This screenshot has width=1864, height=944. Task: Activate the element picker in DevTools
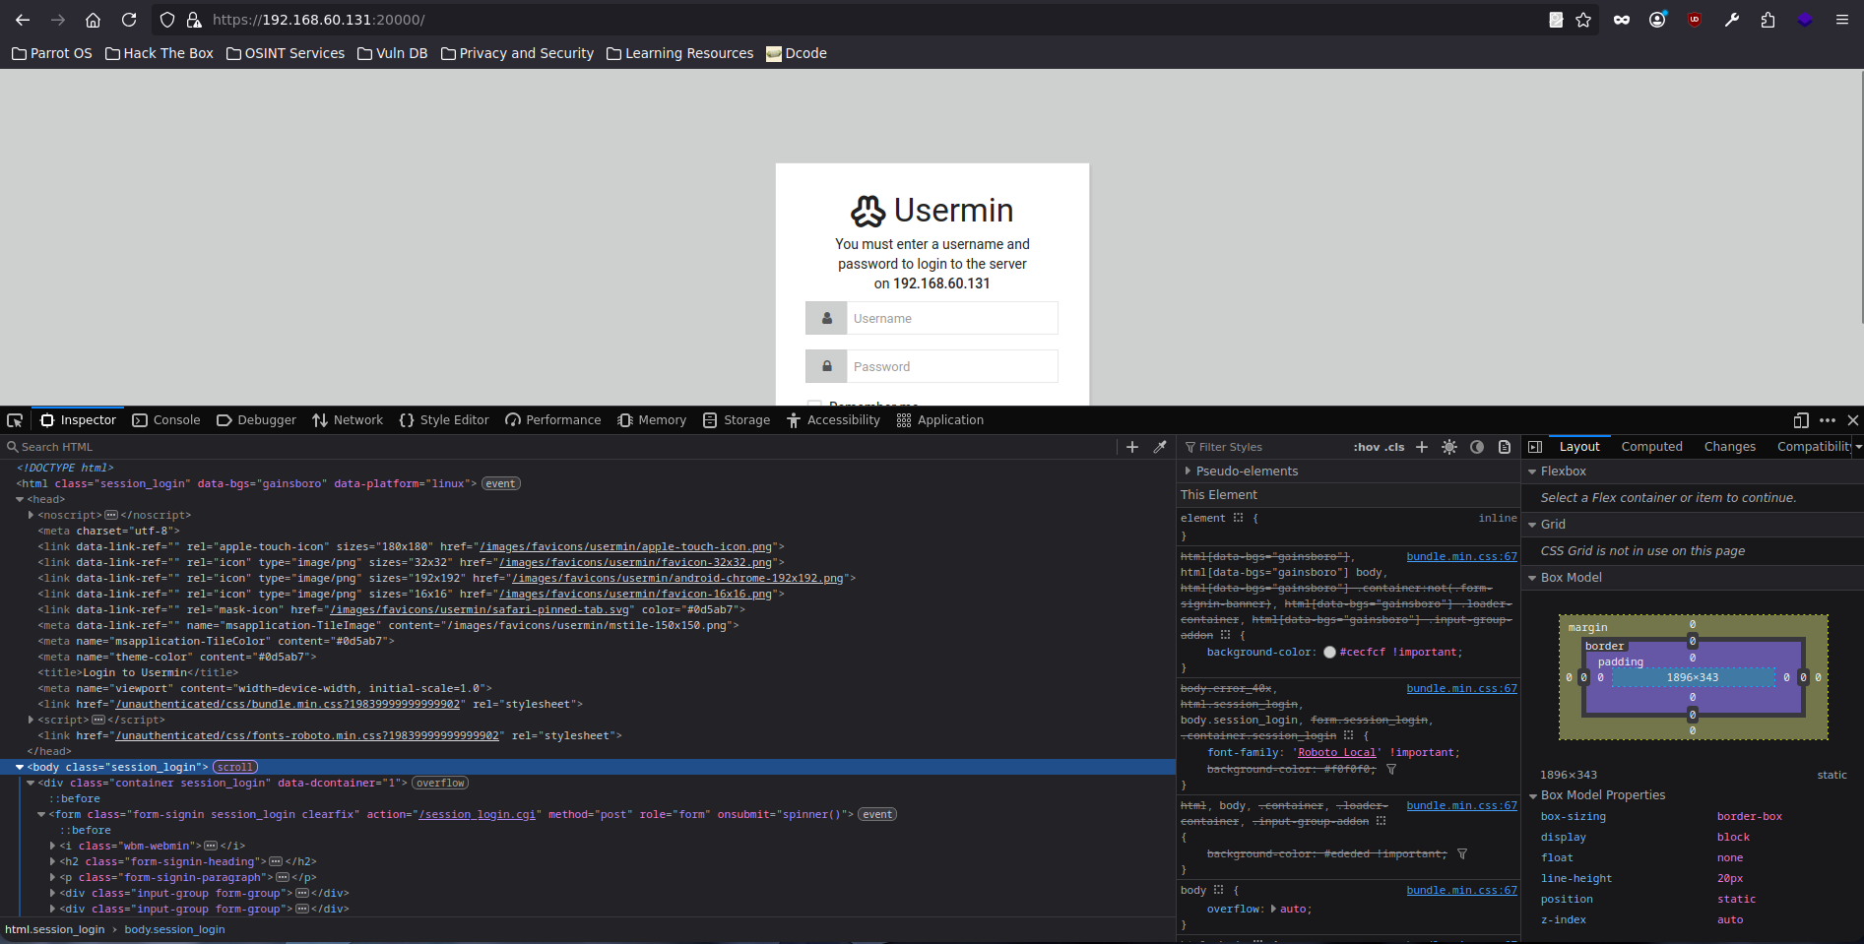coord(15,420)
